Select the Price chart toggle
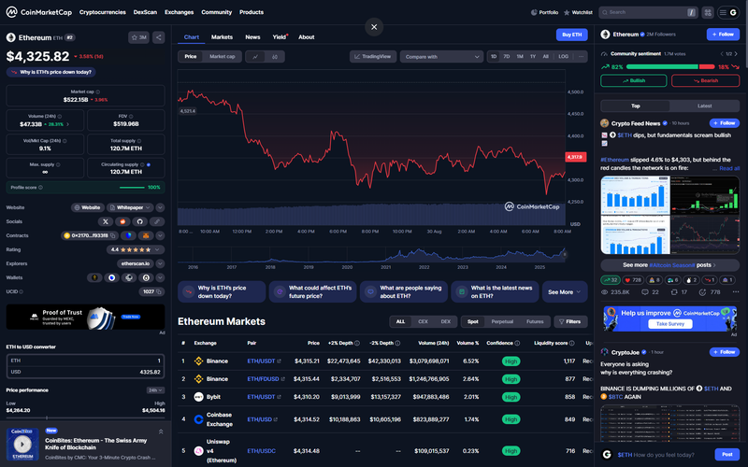 (x=191, y=57)
